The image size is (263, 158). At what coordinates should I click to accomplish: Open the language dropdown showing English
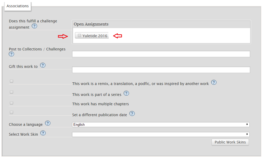161,125
